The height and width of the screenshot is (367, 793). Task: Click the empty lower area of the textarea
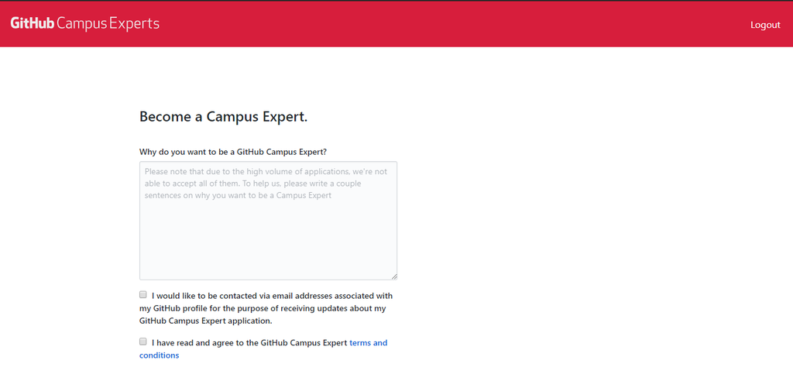point(268,248)
